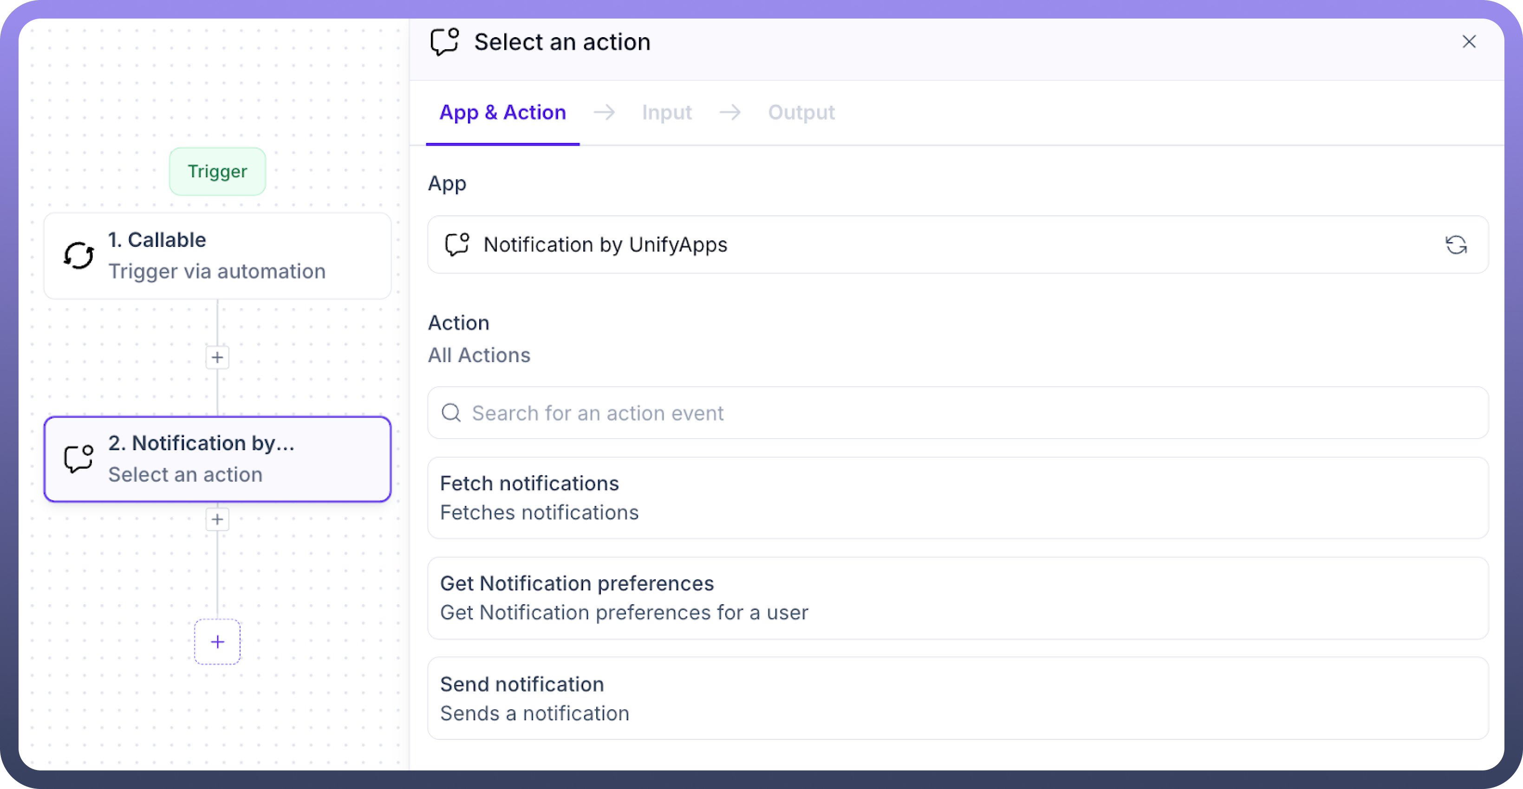1523x789 pixels.
Task: Switch to the App & Action tab
Action: (x=502, y=112)
